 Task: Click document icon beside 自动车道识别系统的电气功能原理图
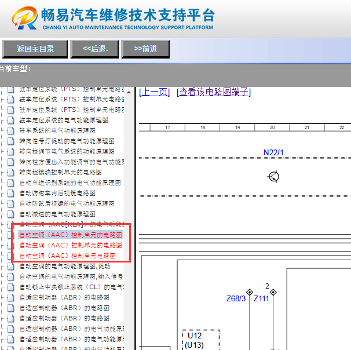coord(10,183)
